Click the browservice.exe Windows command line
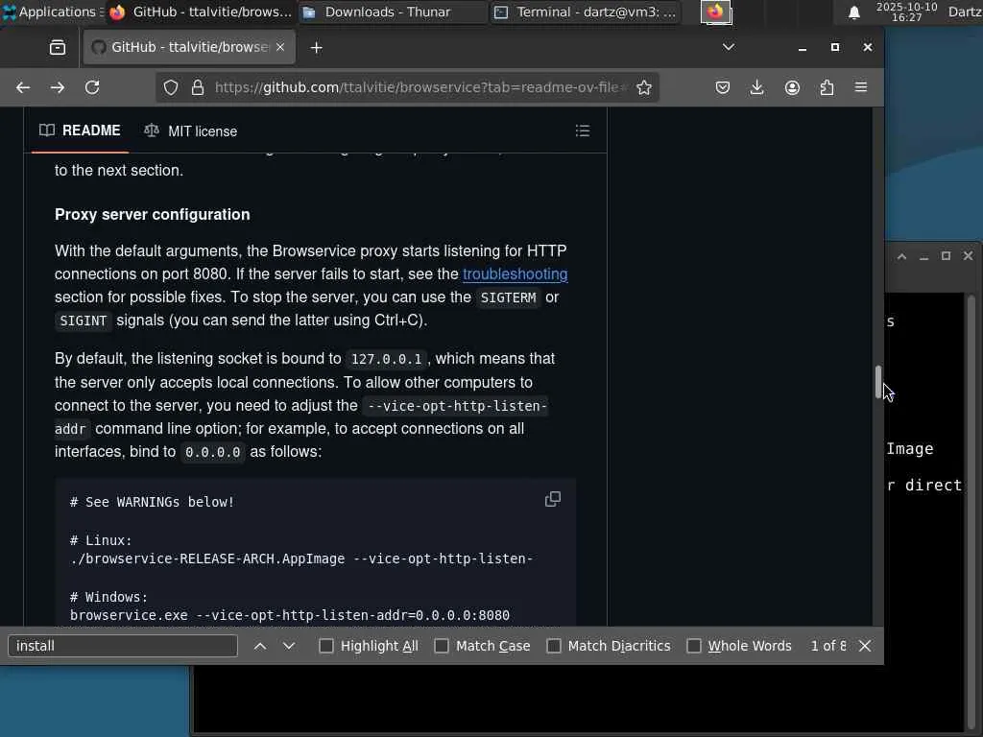The image size is (983, 737). [290, 615]
